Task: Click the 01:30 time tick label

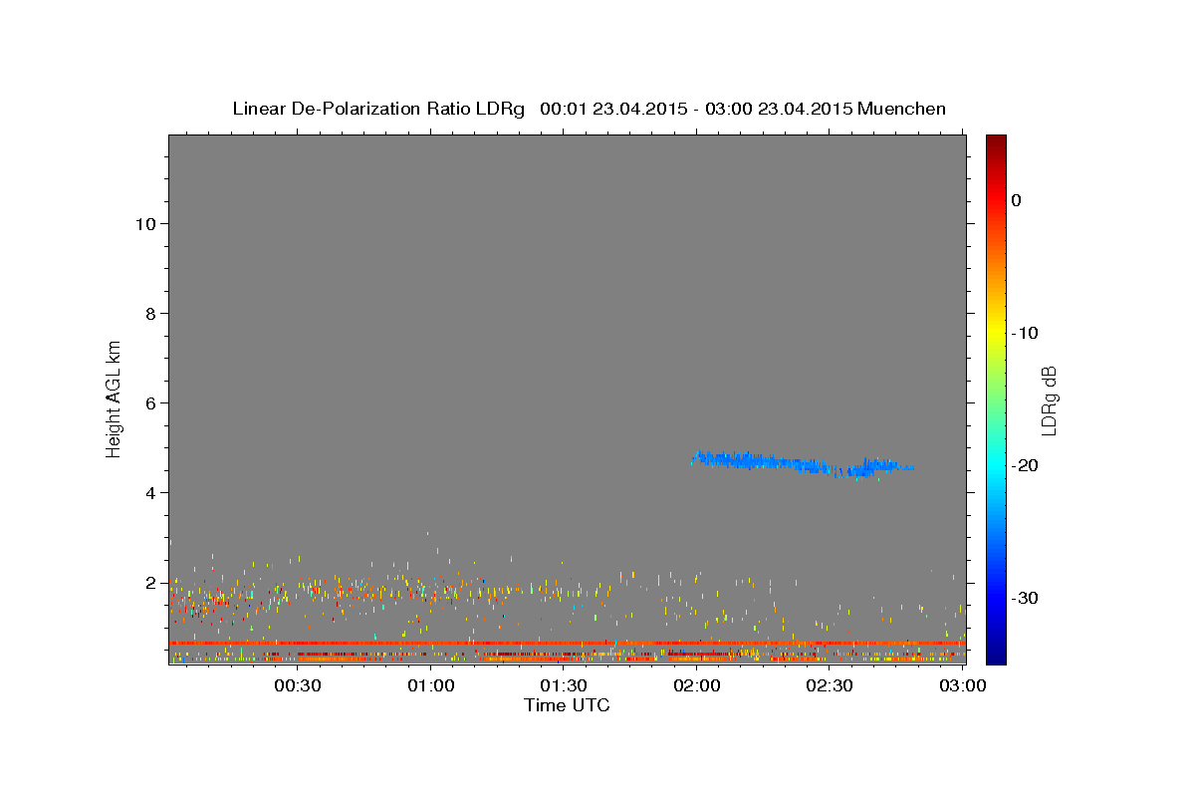Action: point(564,685)
